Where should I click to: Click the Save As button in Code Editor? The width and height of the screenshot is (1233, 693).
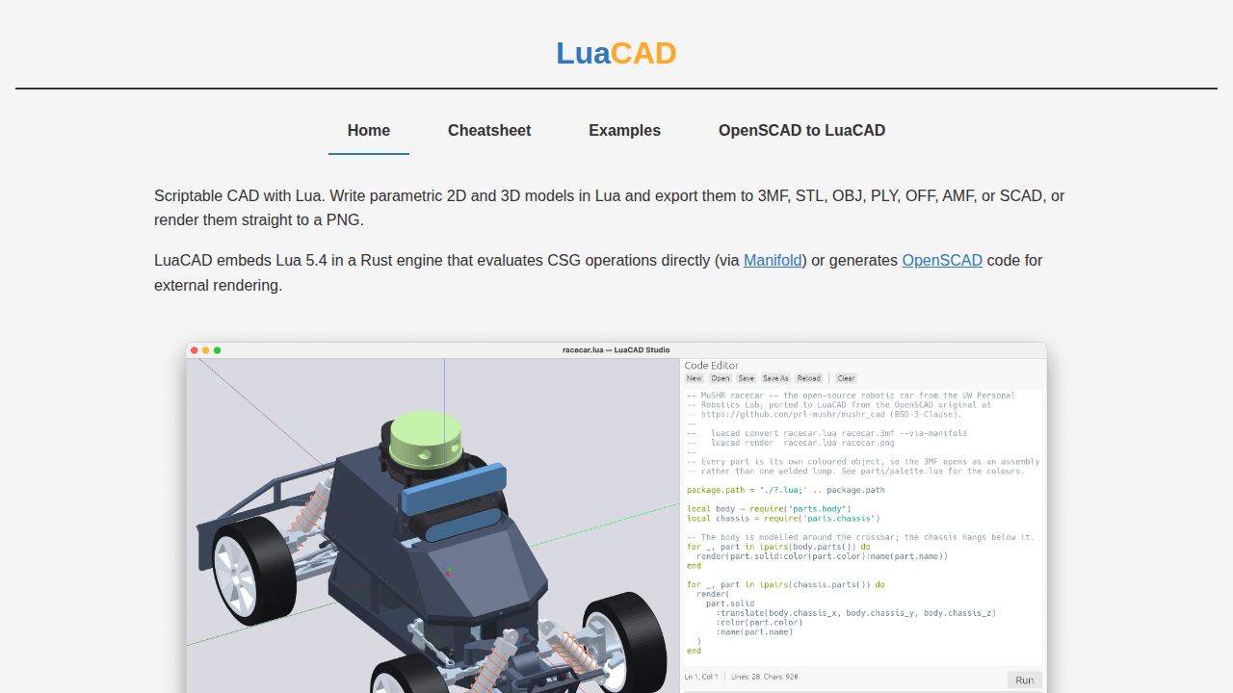[x=775, y=378]
